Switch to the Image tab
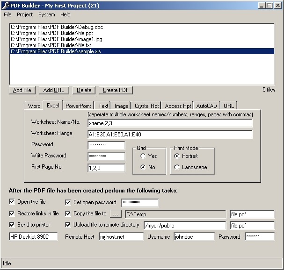The image size is (284, 270). coord(121,106)
